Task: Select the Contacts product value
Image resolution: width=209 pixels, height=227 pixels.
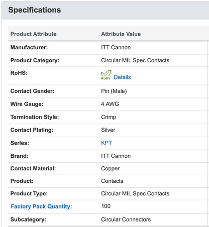Action: tap(112, 181)
